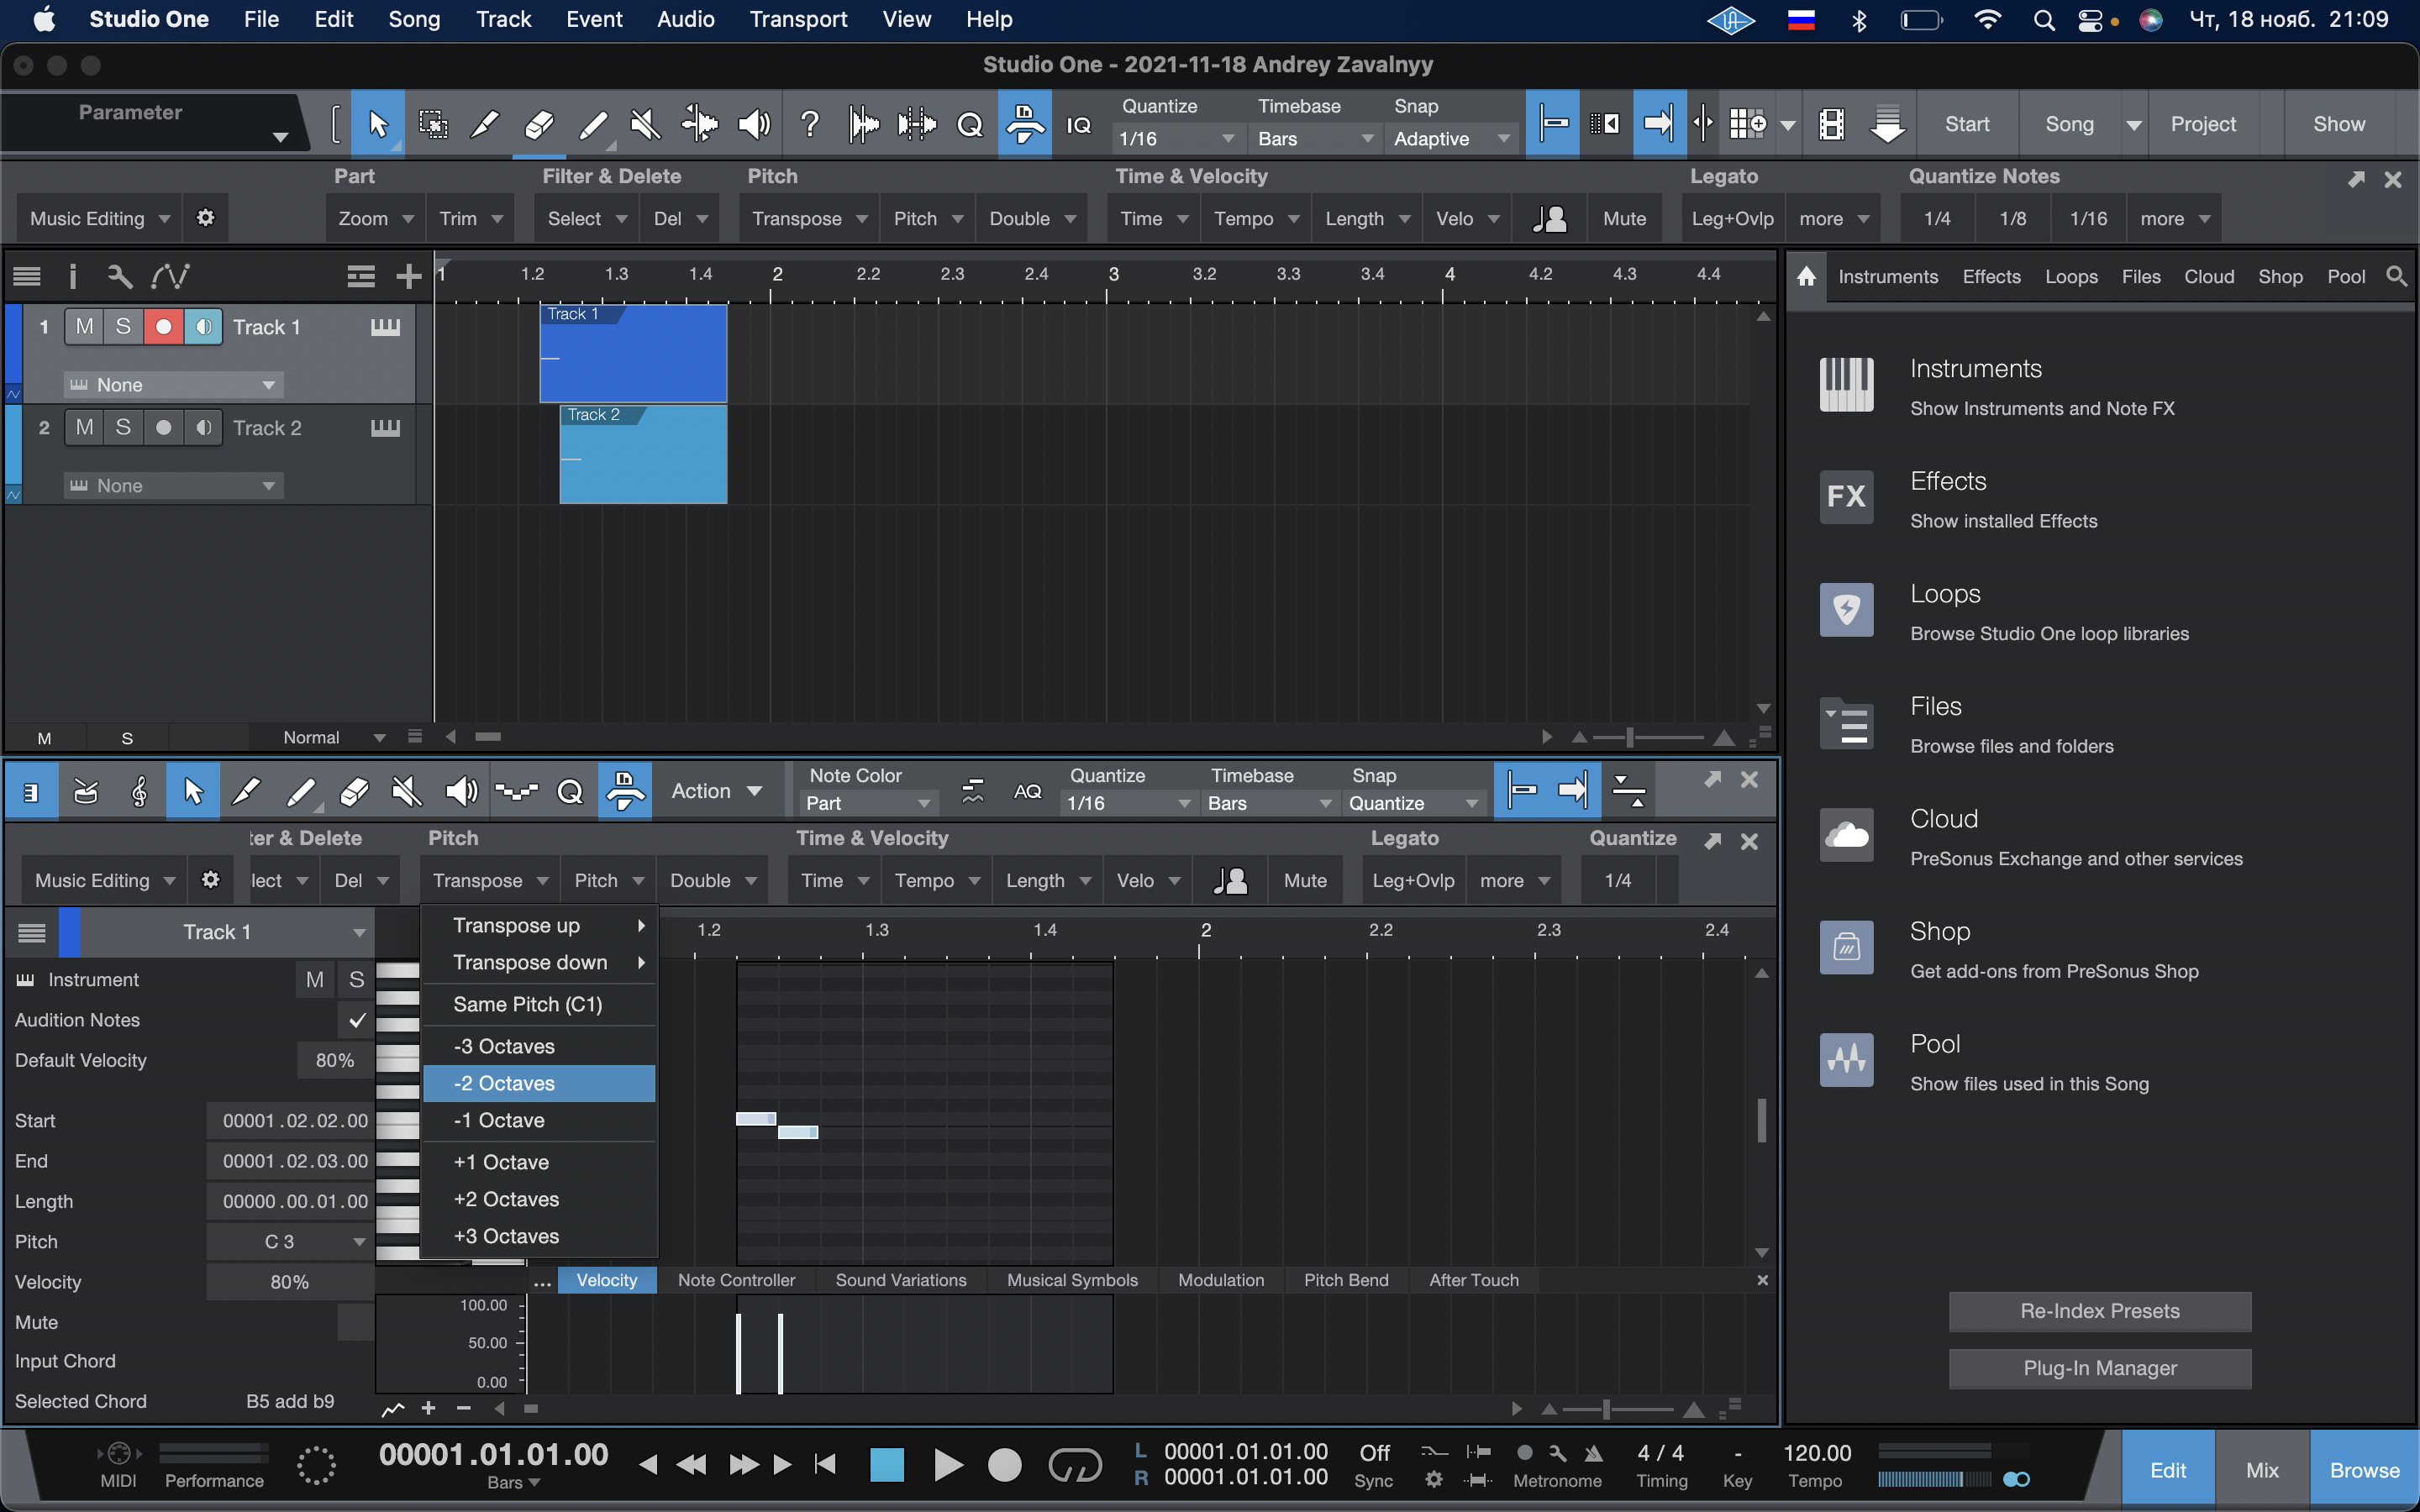Select the Eraser tool in the arrange toolbar
The height and width of the screenshot is (1512, 2420).
coord(539,124)
